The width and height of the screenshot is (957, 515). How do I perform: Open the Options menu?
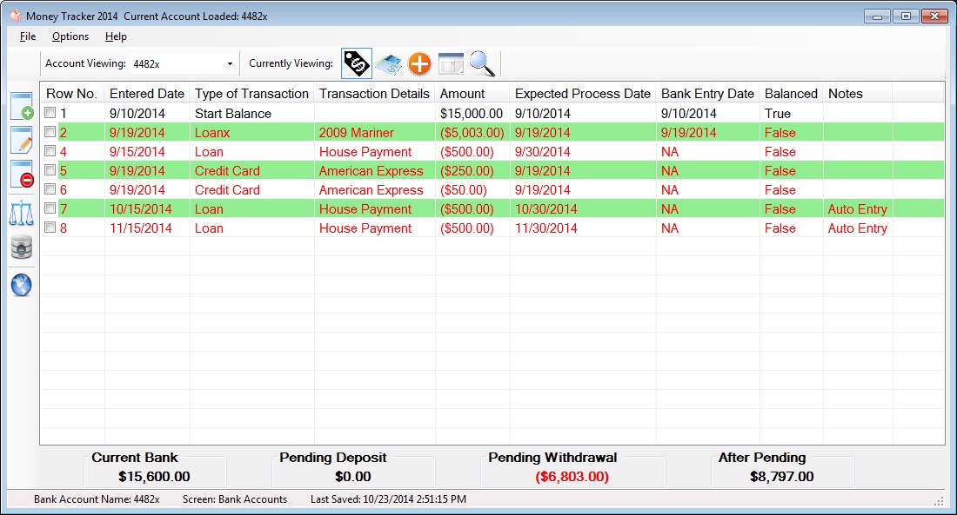pyautogui.click(x=70, y=36)
